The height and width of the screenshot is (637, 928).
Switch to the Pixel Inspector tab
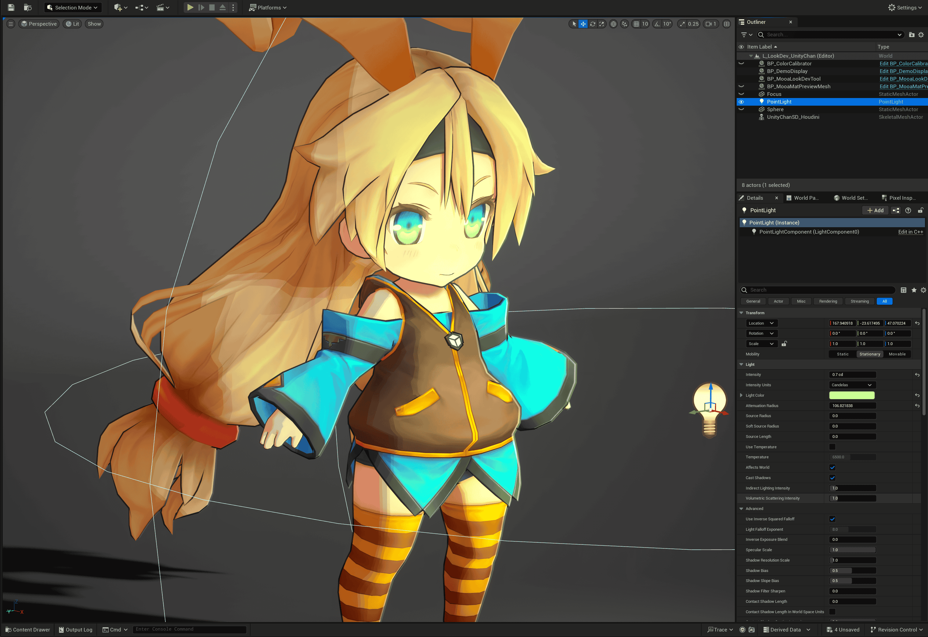tap(899, 198)
